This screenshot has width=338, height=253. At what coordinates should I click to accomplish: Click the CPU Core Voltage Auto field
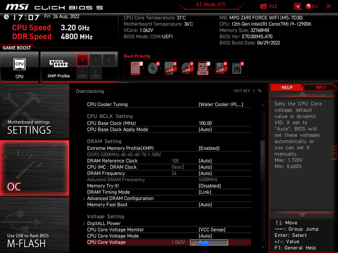[209, 242]
